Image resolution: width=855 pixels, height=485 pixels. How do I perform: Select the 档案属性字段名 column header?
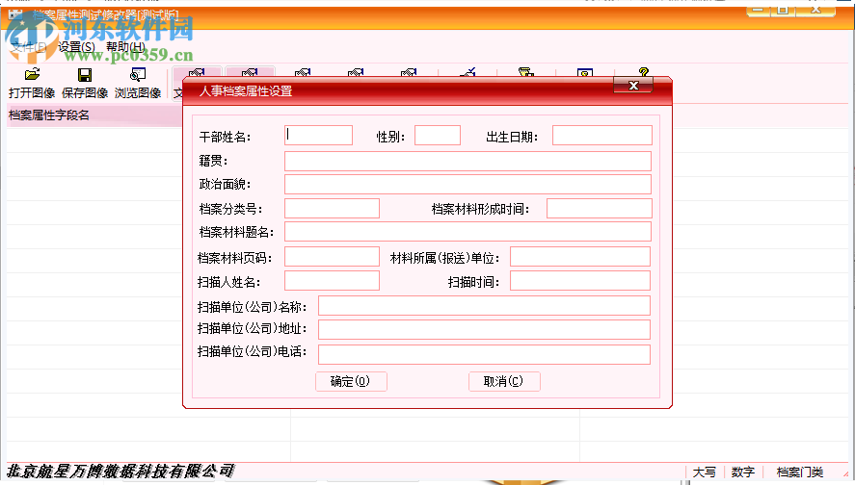pos(94,115)
